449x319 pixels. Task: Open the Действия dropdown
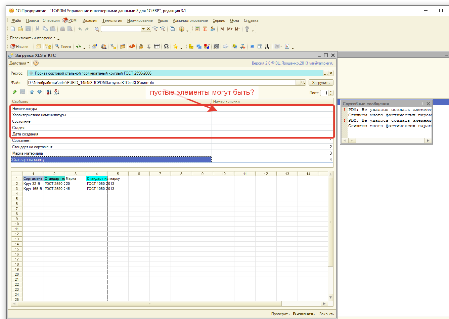click(19, 63)
